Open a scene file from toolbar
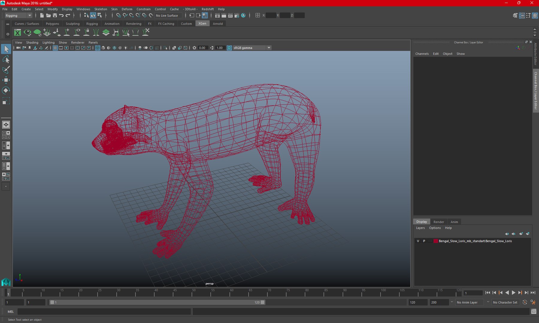The height and width of the screenshot is (323, 539). 48,15
